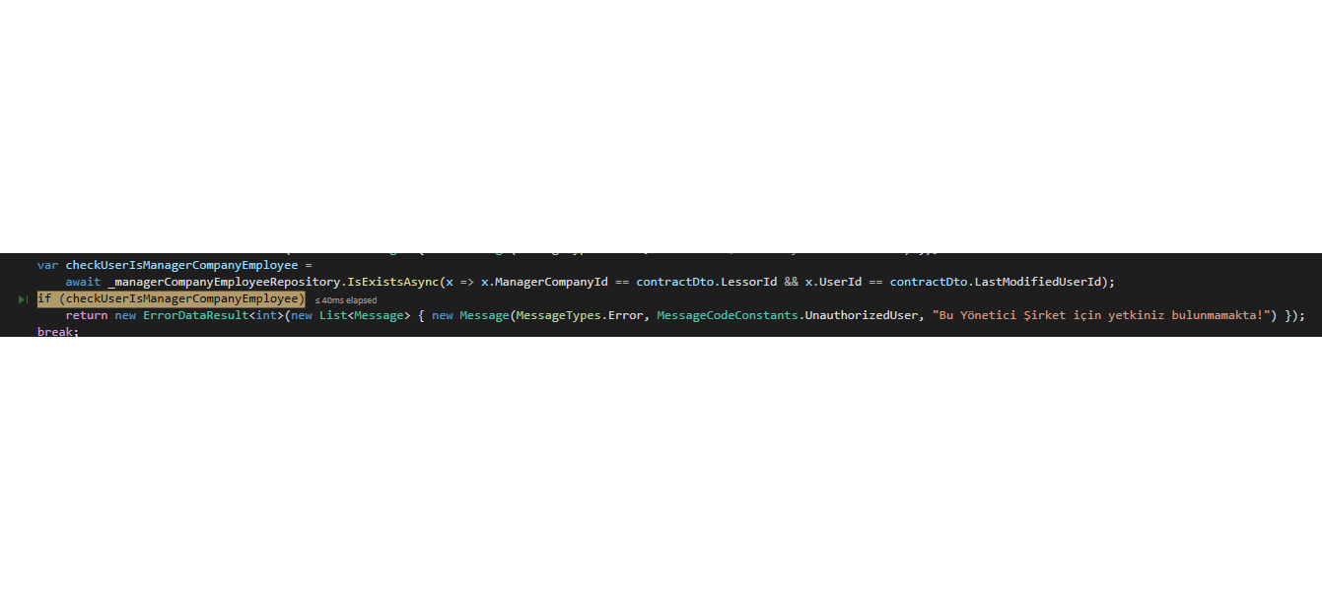Click the List<Message> type reference

[364, 315]
